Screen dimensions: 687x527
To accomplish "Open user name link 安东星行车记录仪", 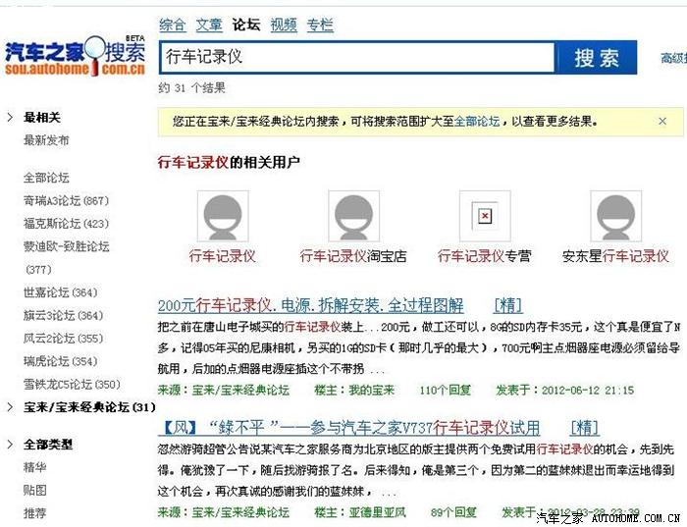I will (x=615, y=256).
